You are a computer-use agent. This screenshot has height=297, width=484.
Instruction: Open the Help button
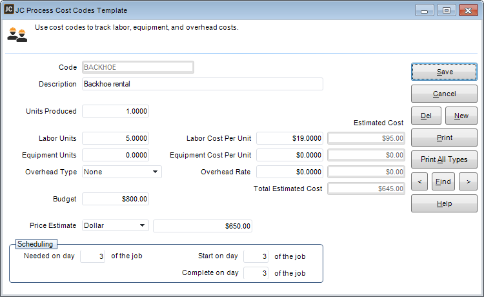(444, 203)
